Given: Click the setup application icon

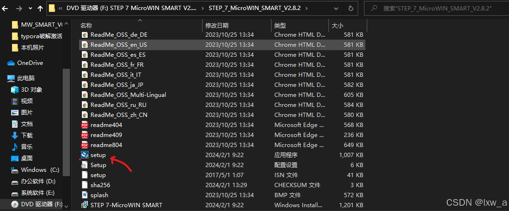Looking at the screenshot, I should (85, 155).
